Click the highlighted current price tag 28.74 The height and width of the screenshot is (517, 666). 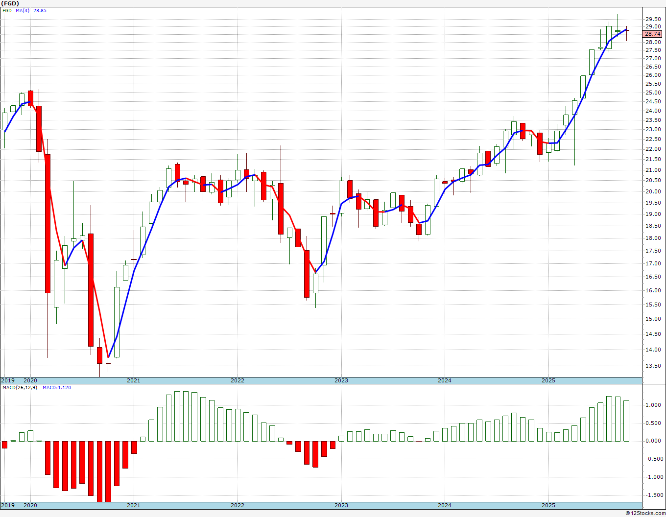653,34
